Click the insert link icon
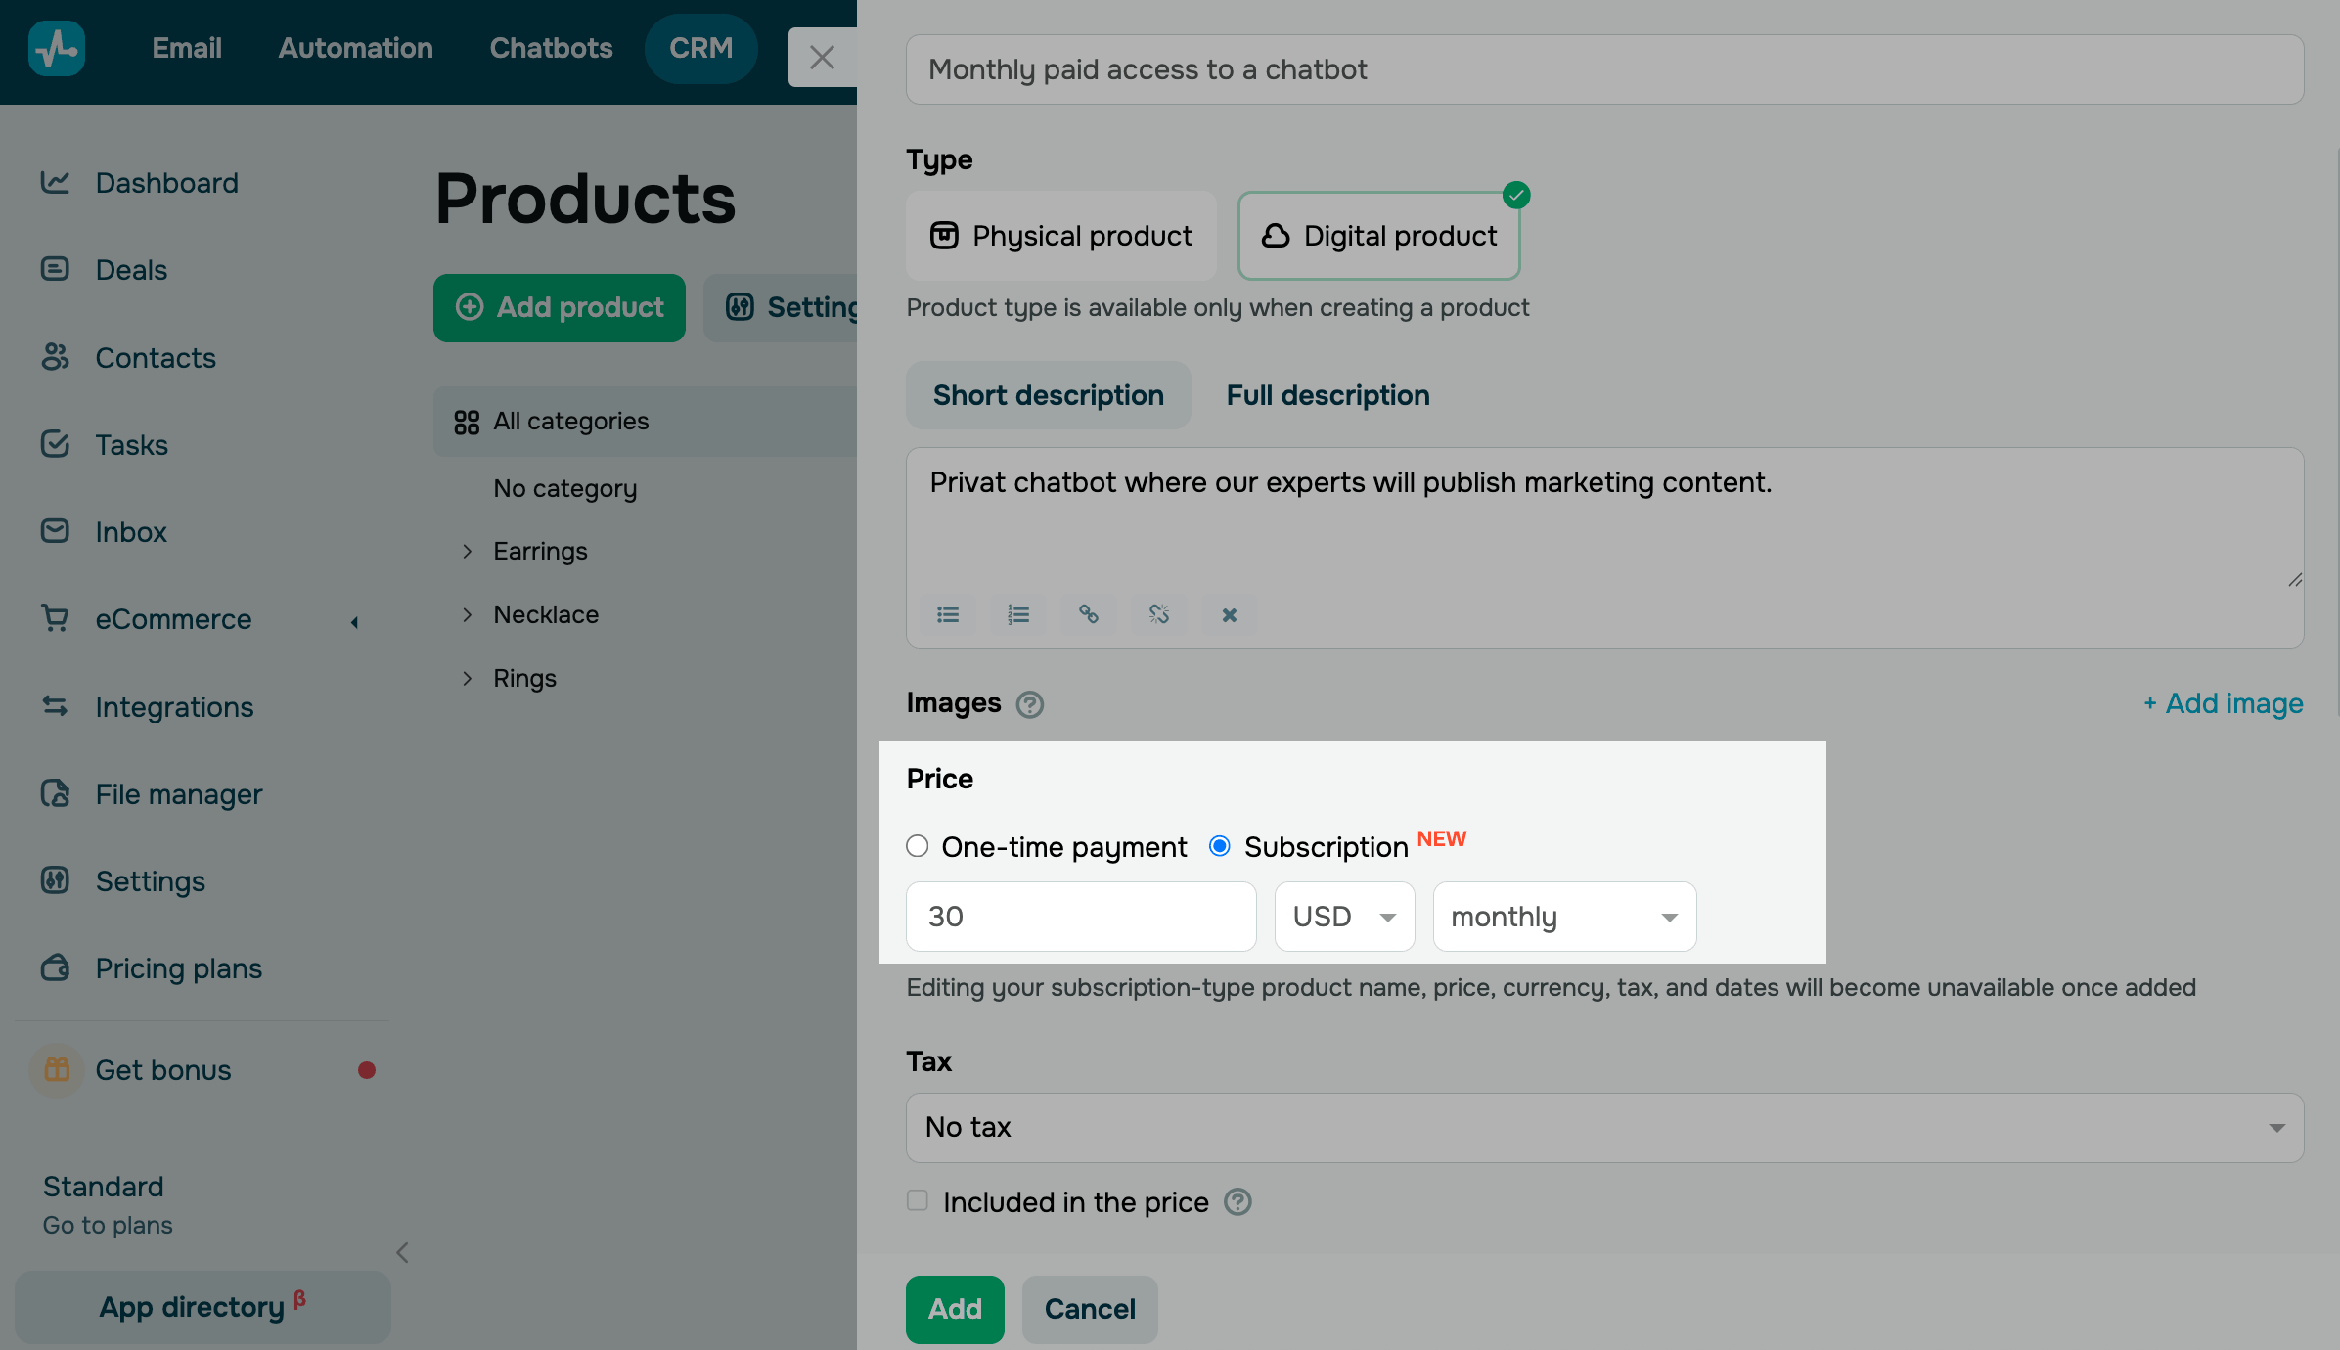The width and height of the screenshot is (2340, 1350). (1088, 614)
